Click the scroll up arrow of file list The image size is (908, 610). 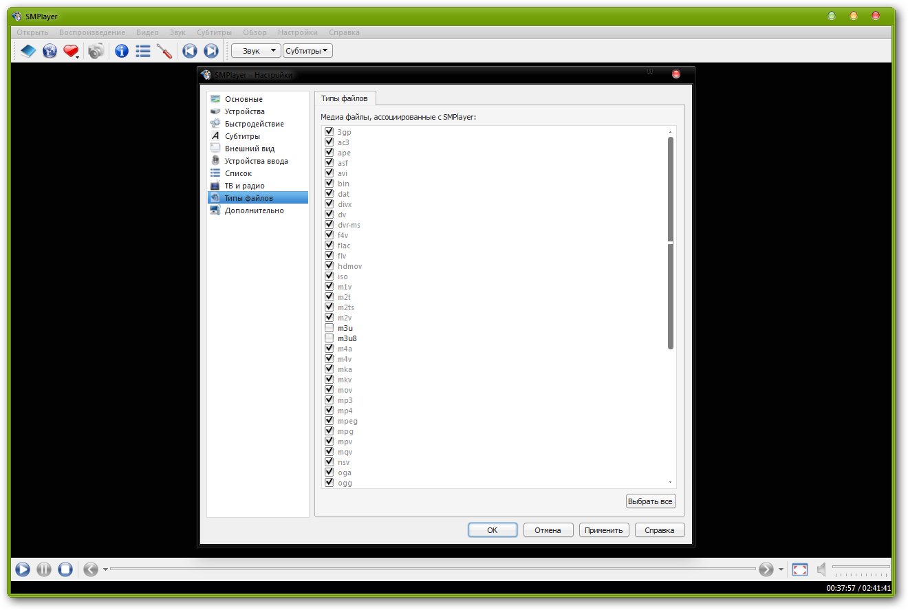[671, 131]
